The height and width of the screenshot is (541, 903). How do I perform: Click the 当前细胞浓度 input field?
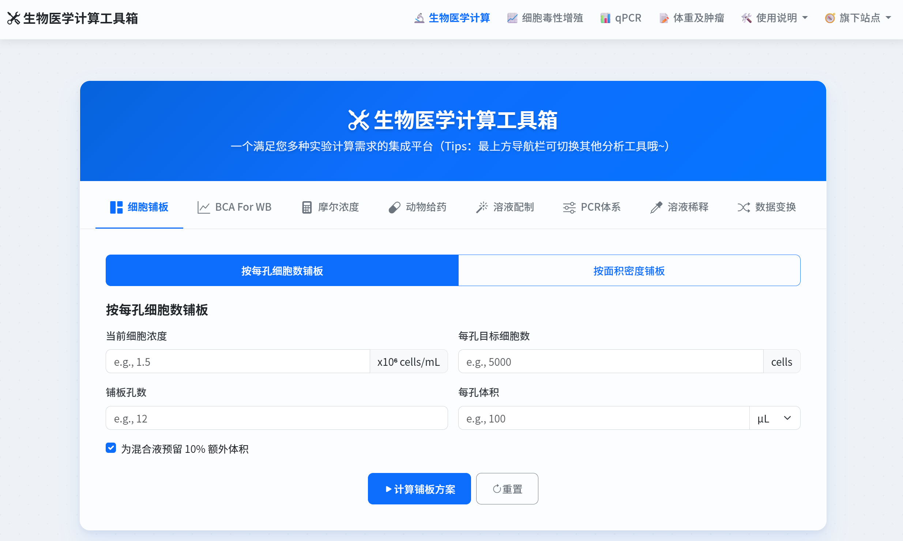pos(238,362)
